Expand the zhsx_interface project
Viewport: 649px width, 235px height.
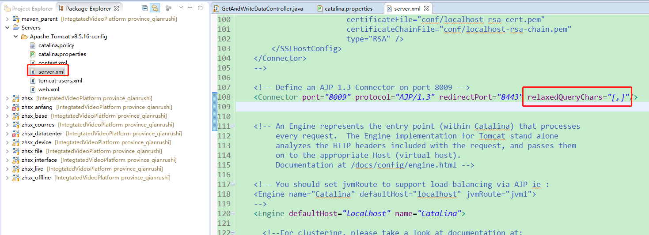click(8, 160)
